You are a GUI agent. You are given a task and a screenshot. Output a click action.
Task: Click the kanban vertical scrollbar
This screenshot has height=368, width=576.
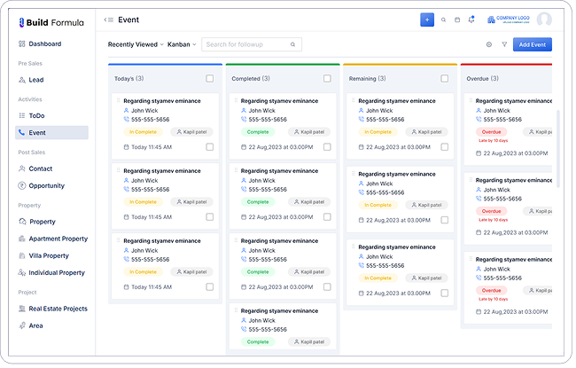coord(558,146)
